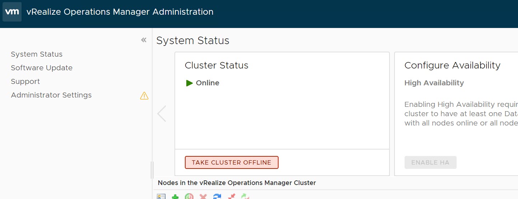This screenshot has height=199, width=518.
Task: Go to Software Update section
Action: click(x=42, y=68)
